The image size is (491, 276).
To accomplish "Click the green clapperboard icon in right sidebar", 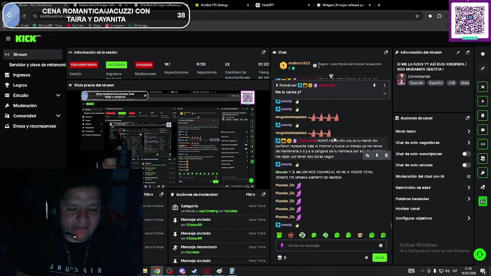I will [483, 201].
